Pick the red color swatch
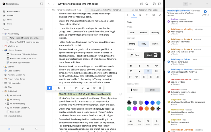The image size is (211, 132). point(141,108)
